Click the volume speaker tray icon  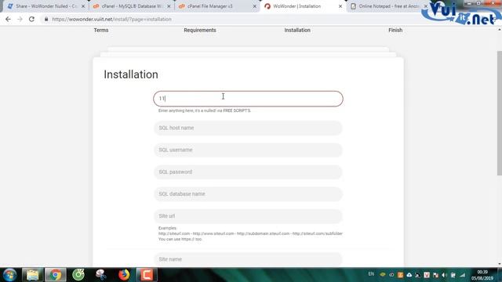click(x=444, y=275)
